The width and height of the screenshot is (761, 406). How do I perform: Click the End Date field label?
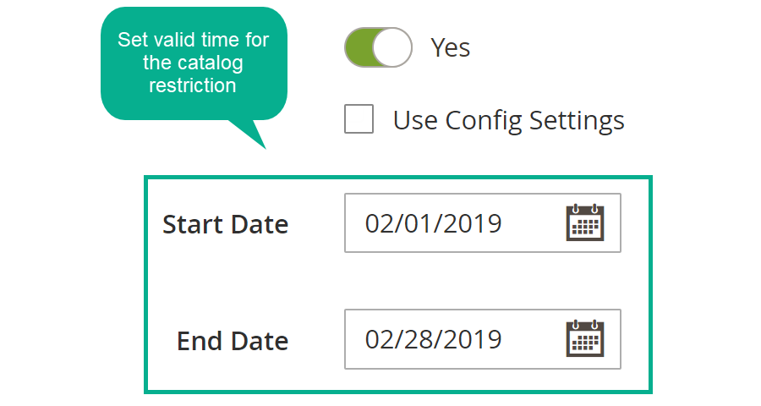233,340
